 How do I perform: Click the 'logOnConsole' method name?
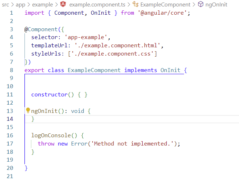(51, 135)
